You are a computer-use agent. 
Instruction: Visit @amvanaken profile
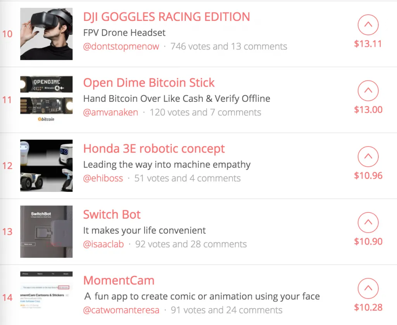tap(110, 113)
